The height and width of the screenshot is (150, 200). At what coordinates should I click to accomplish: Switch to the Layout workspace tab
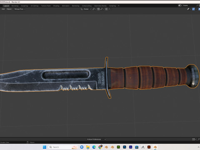(x=6, y=6)
